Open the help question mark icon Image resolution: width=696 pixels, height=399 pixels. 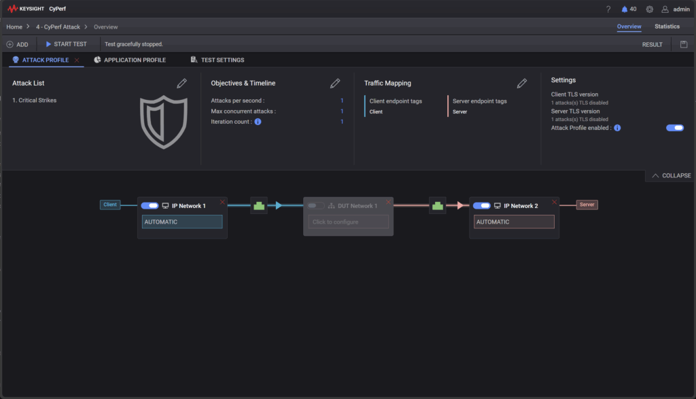[608, 10]
